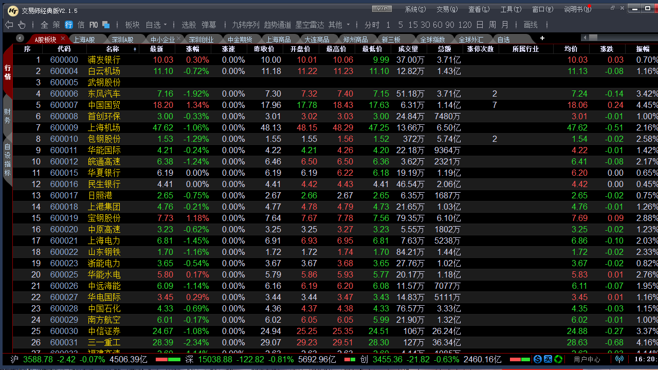Open the 工具(T) menu

coord(511,9)
